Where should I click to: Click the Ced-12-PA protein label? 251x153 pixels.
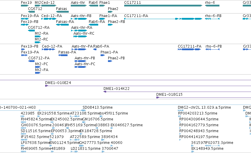(x=52, y=46)
